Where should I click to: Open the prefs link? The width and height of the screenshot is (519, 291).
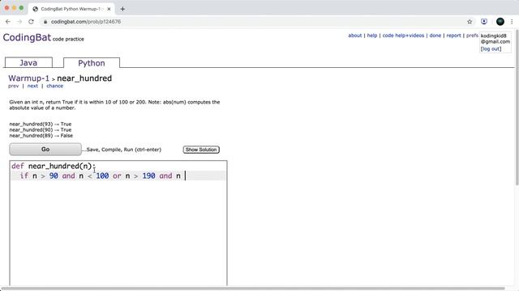click(x=472, y=36)
